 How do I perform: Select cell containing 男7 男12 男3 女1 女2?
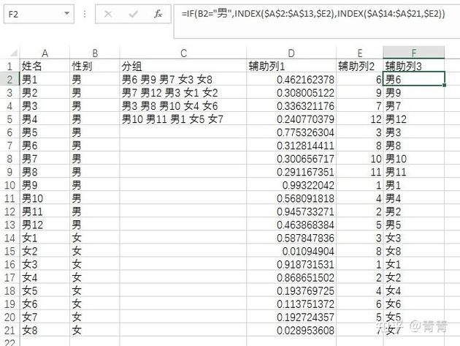(183, 93)
